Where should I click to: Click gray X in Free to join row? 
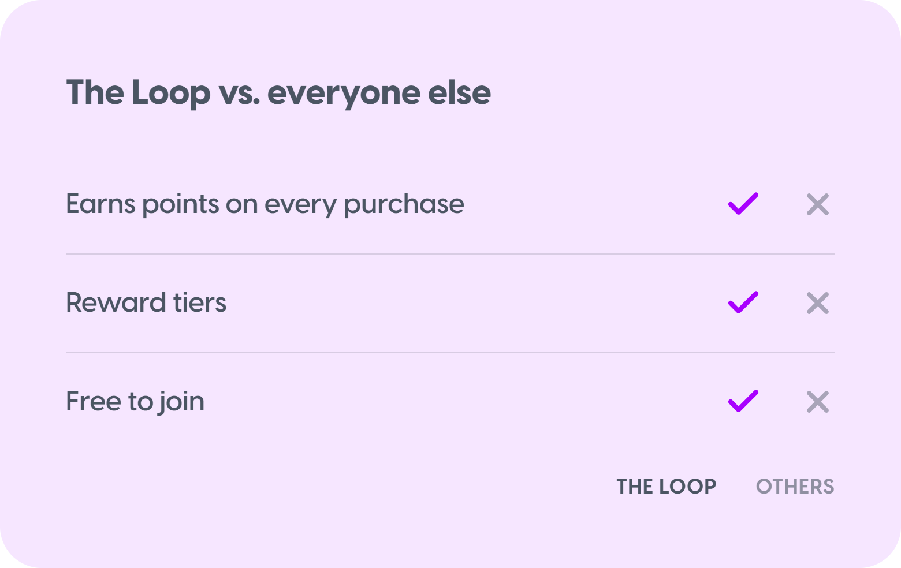pos(818,402)
